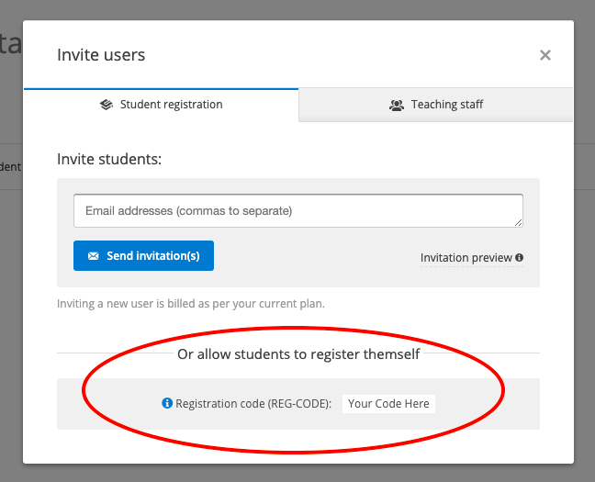The height and width of the screenshot is (482, 595).
Task: Click the email textarea resize handle
Action: point(519,222)
